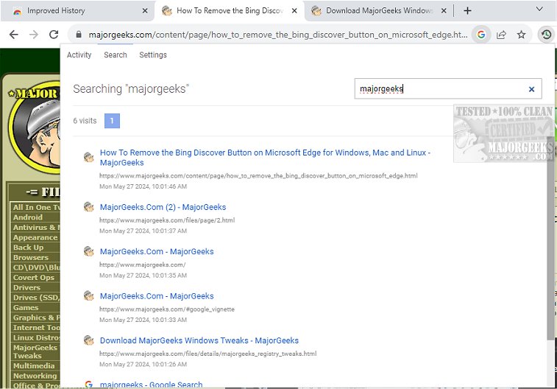Select the How To Remove Bing tab

[229, 10]
